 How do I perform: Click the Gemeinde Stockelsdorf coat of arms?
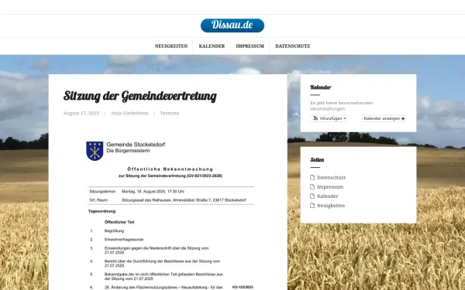95,151
